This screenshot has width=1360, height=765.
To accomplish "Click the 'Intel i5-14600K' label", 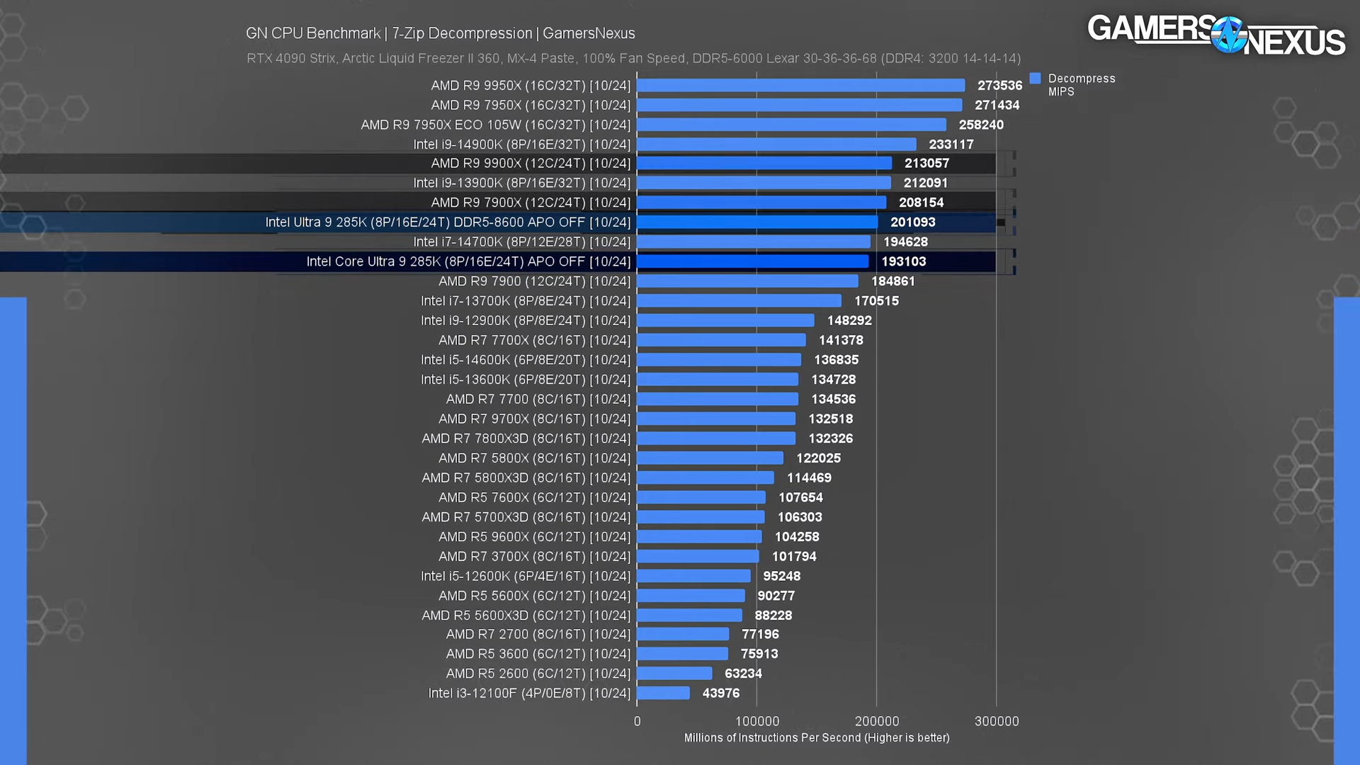I will click(x=526, y=360).
